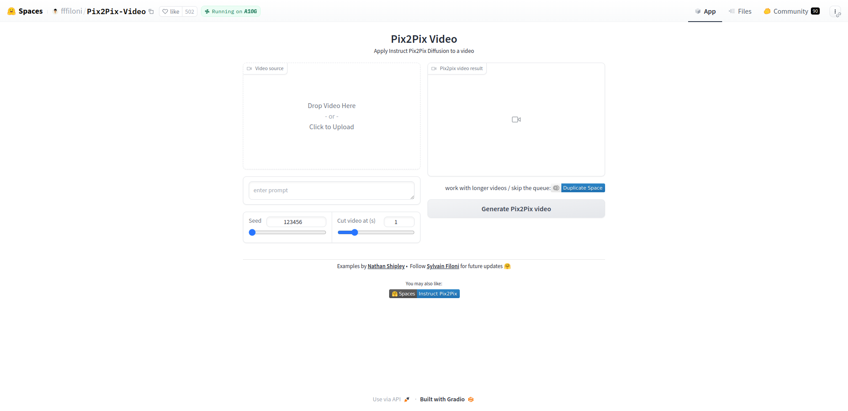Click the Community 90 count badge

click(x=815, y=11)
